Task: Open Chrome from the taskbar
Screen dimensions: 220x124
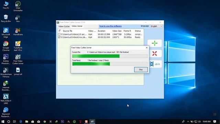Action: coord(44,122)
